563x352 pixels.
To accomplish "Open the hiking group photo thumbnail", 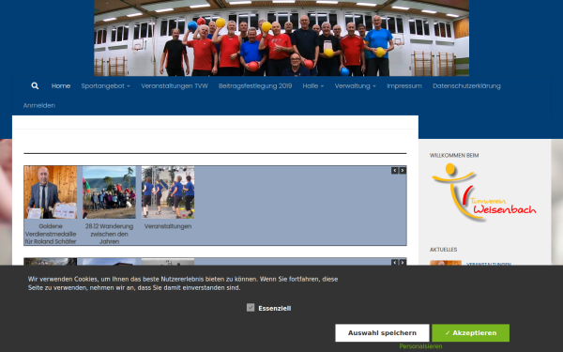I will 109,192.
